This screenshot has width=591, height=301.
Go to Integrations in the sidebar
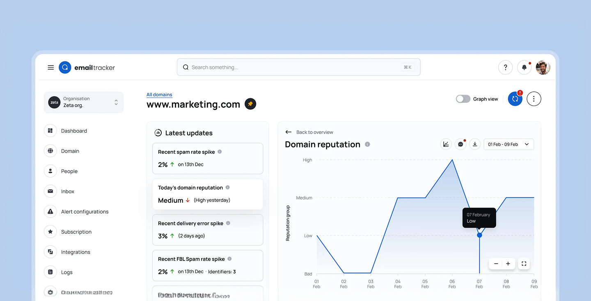tap(76, 252)
